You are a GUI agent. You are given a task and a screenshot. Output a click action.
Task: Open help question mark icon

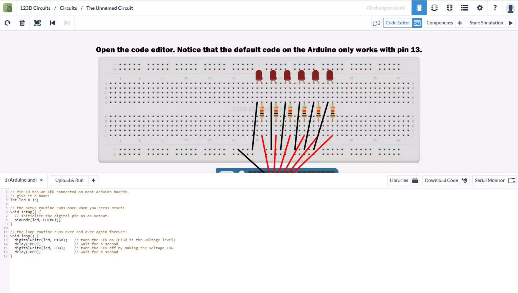coord(495,8)
